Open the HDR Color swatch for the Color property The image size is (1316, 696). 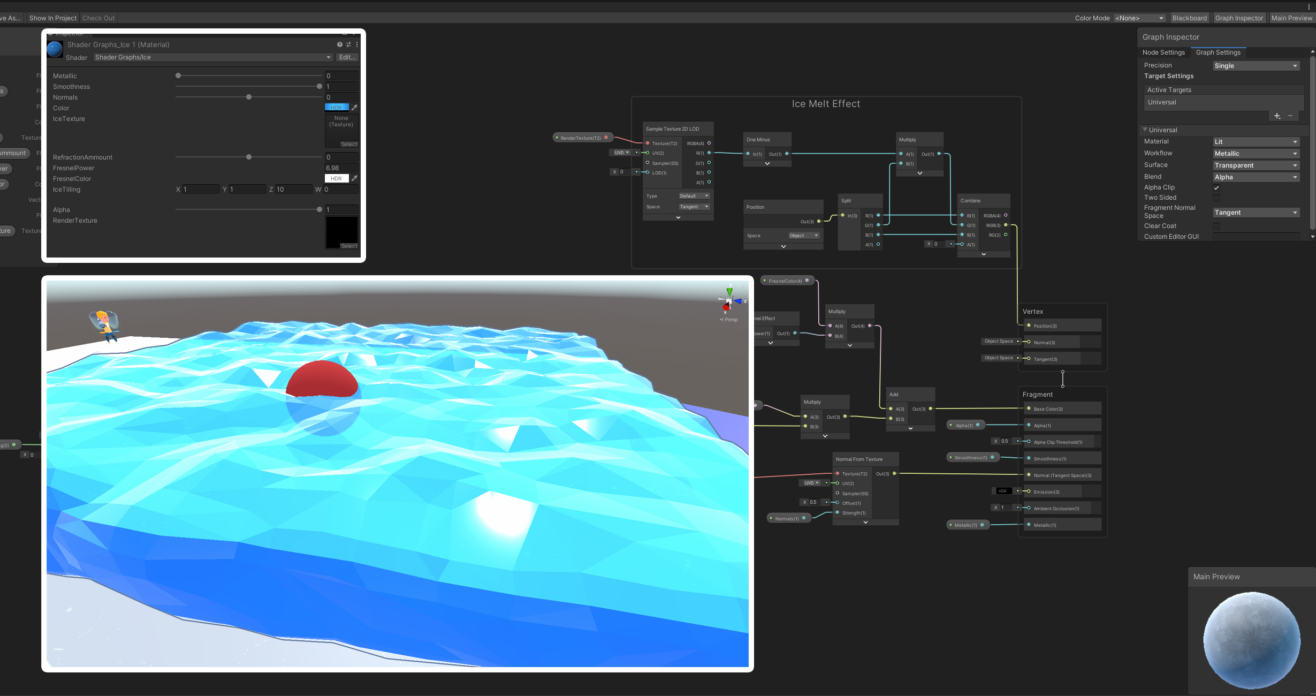tap(336, 107)
